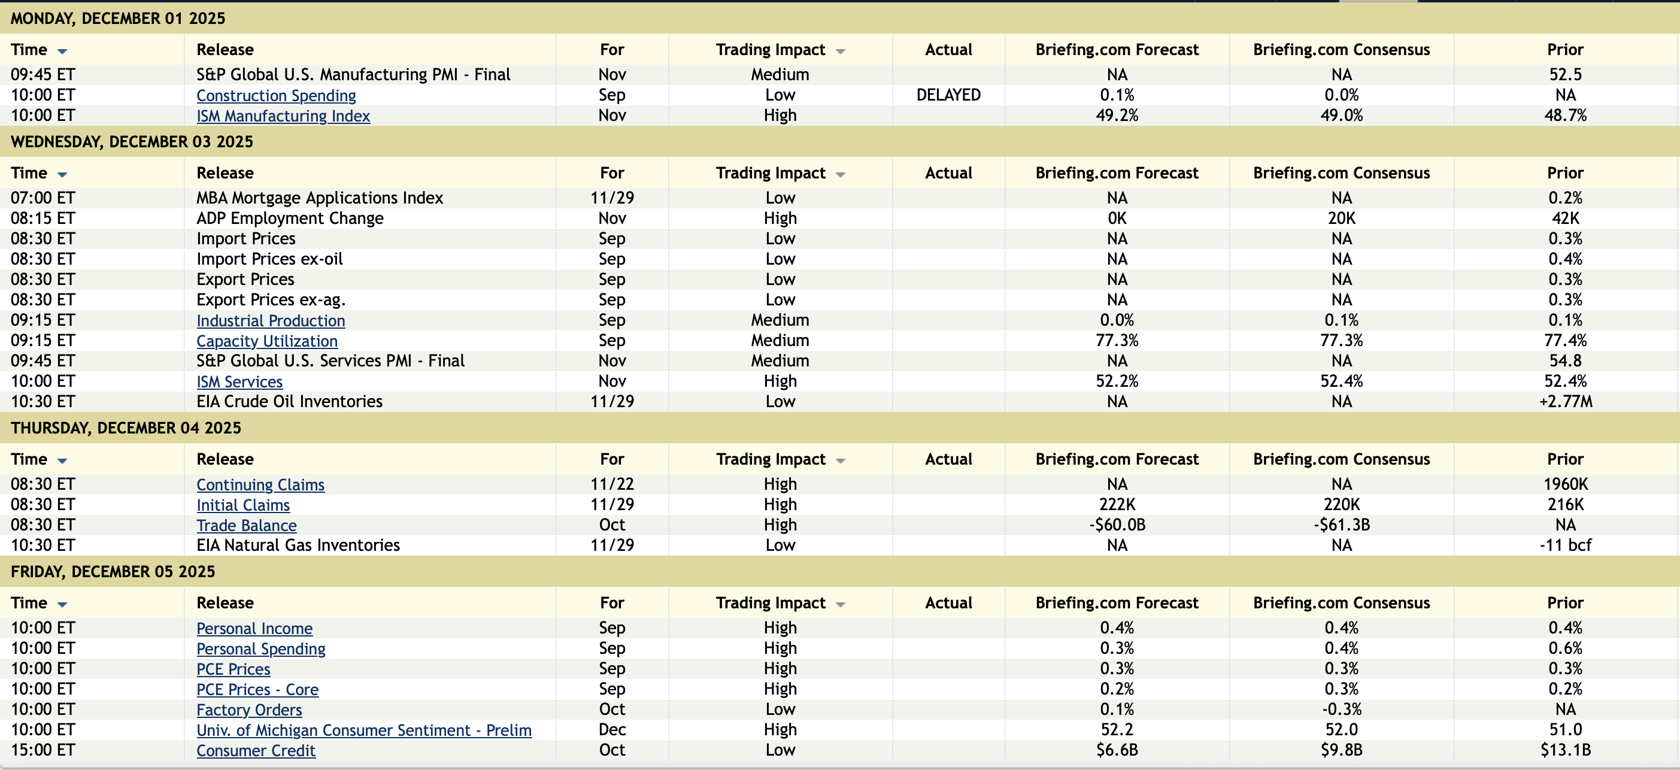
Task: Click Trading Impact sort arrow in Monday's table
Action: 840,51
